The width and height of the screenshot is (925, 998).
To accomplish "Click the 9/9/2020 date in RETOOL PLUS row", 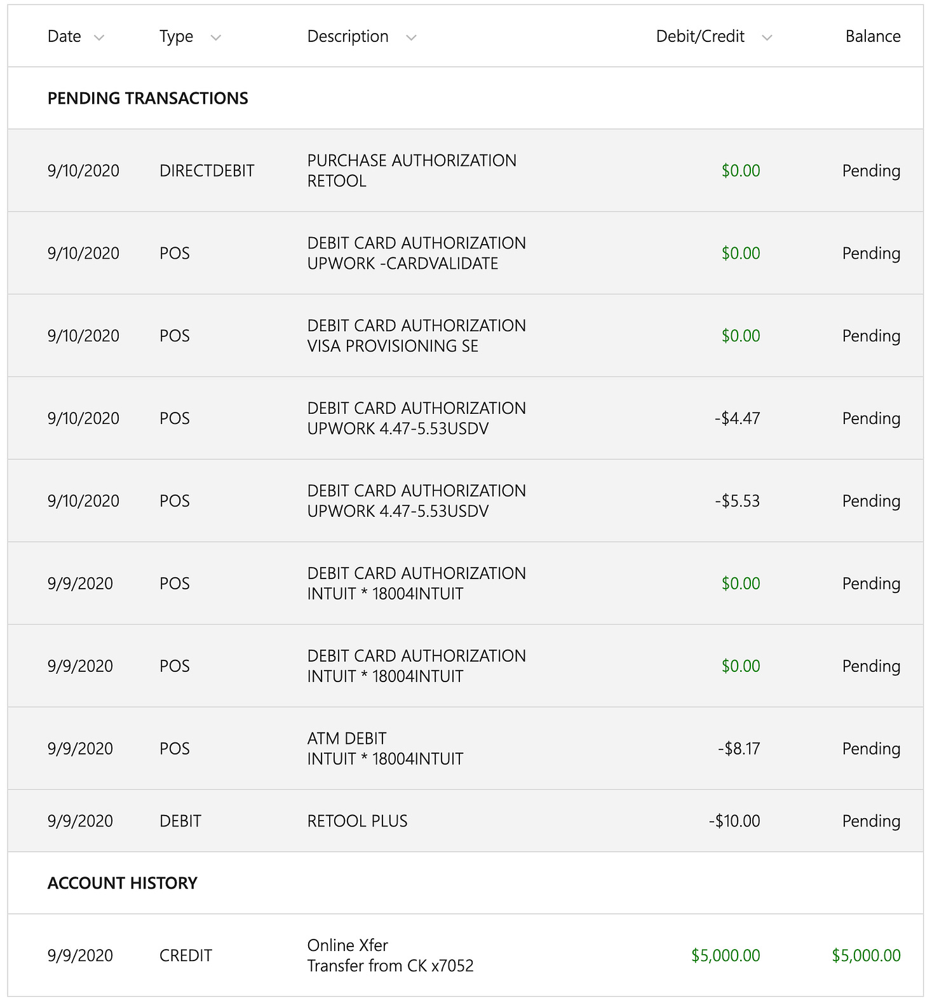I will [x=80, y=821].
